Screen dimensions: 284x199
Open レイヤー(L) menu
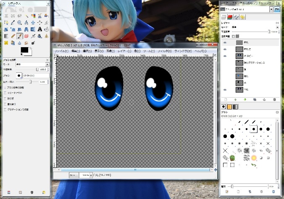124,51
